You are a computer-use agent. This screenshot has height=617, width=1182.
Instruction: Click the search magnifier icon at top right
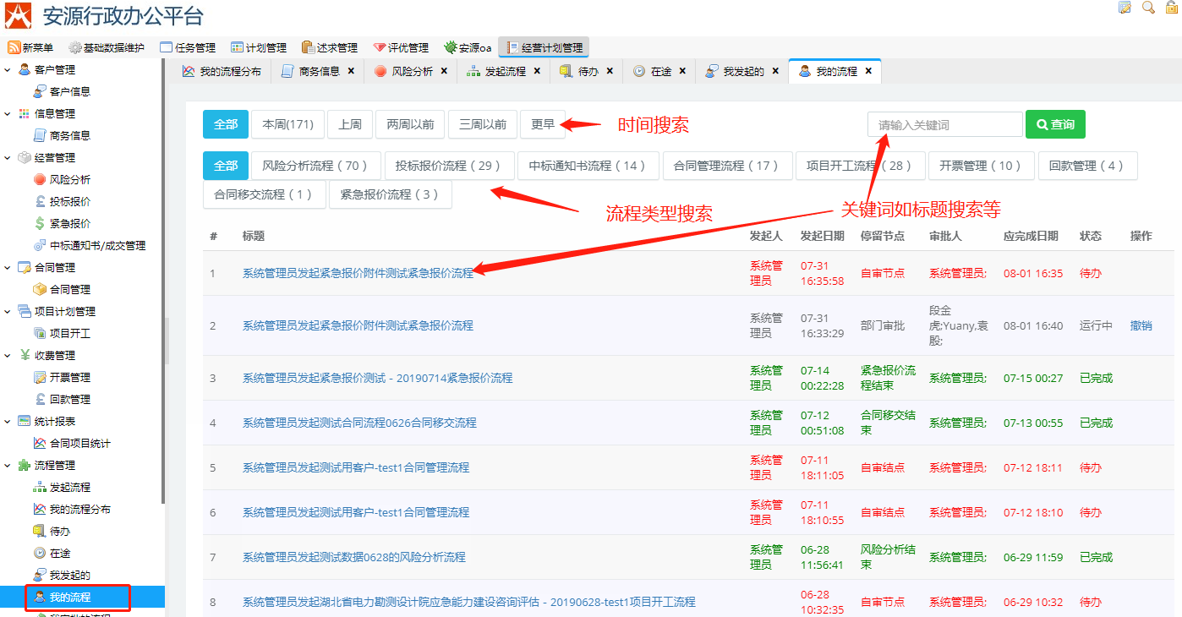(1148, 8)
